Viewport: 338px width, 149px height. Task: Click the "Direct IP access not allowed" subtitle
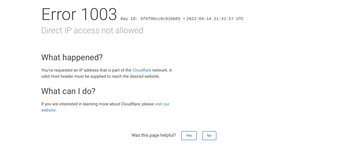point(92,30)
